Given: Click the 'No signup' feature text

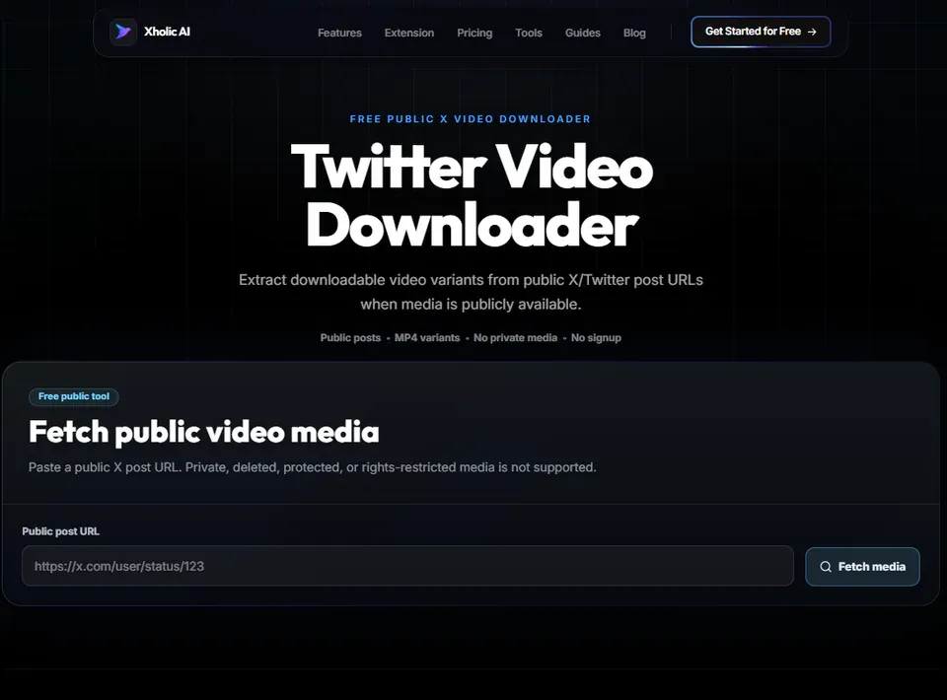Looking at the screenshot, I should tap(596, 338).
